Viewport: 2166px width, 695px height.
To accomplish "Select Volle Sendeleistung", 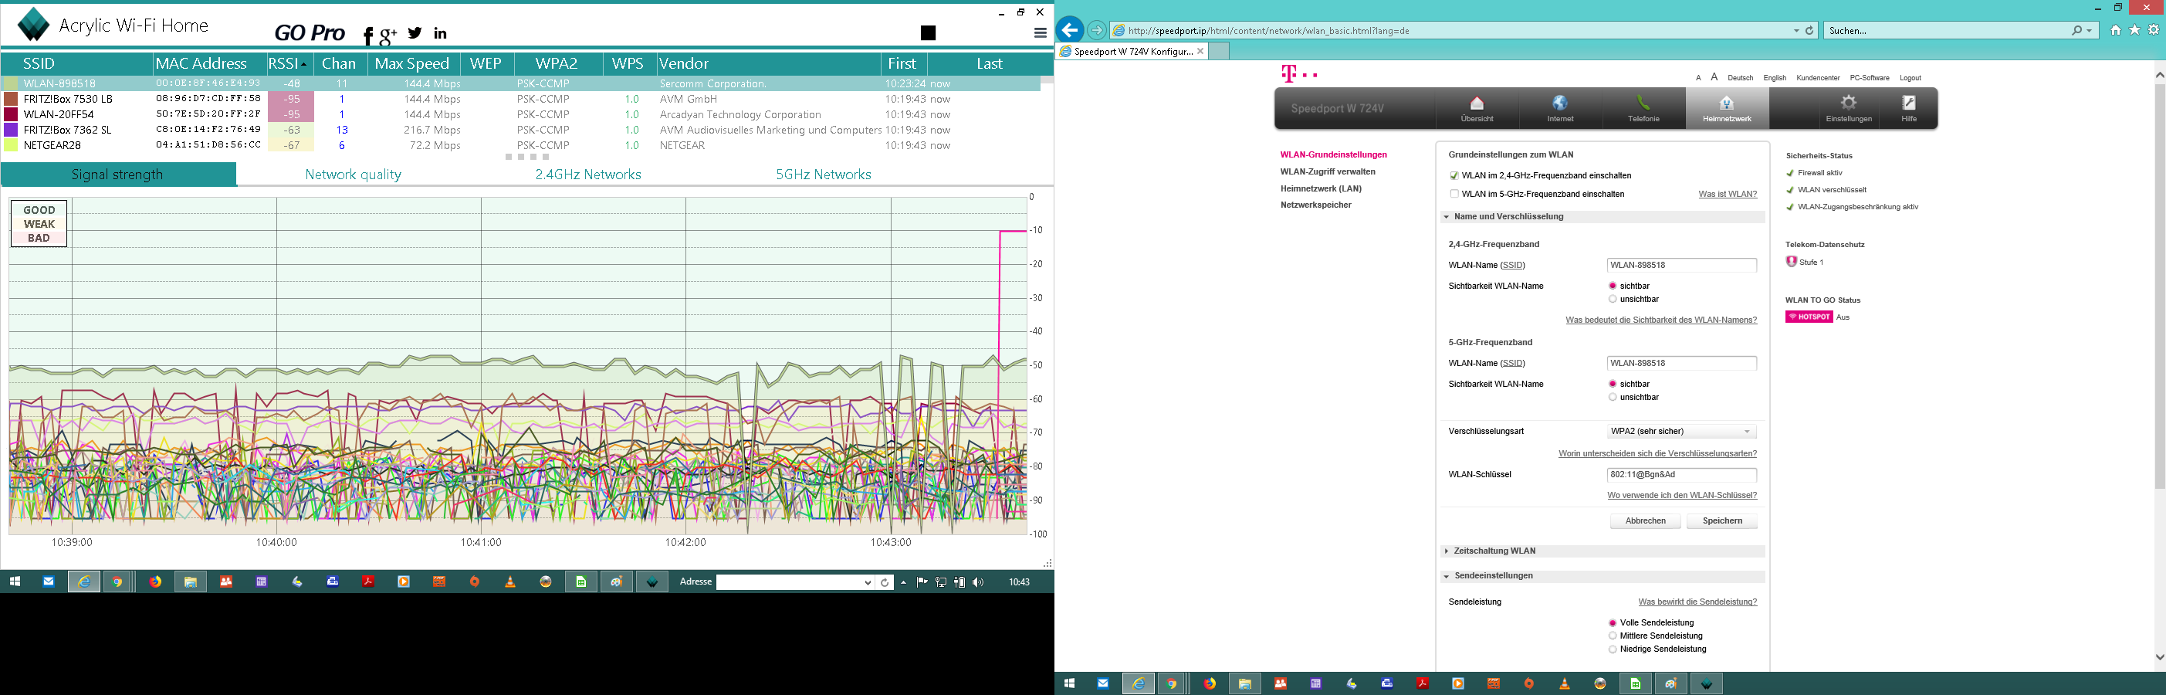I will [1613, 622].
